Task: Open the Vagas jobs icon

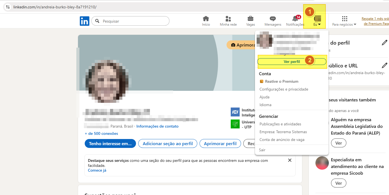Action: (x=251, y=21)
